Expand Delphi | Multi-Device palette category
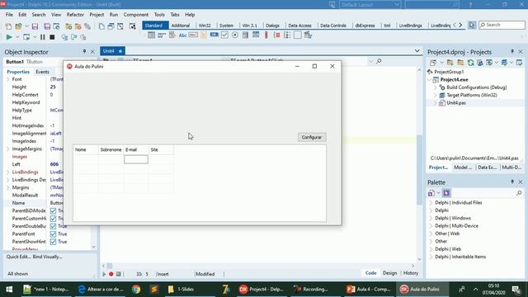Screen dimensions: 528x297 [x=431, y=226]
